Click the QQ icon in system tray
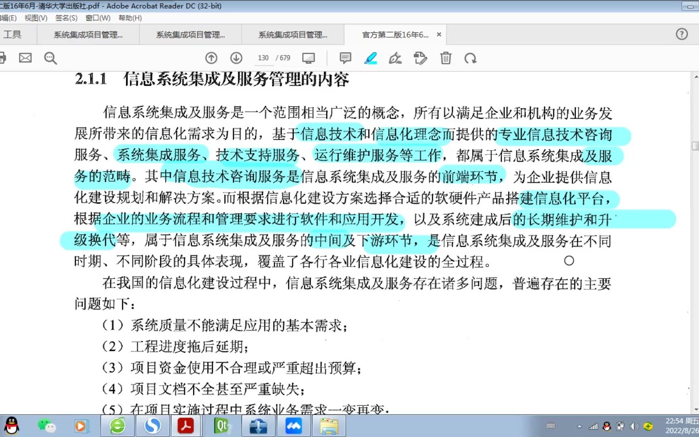Screen dimensions: 699x437 tap(607, 426)
